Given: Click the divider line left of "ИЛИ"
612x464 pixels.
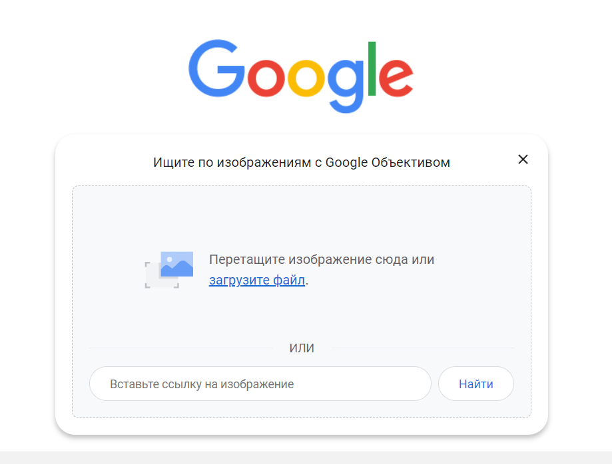Looking at the screenshot, I should click(x=180, y=348).
